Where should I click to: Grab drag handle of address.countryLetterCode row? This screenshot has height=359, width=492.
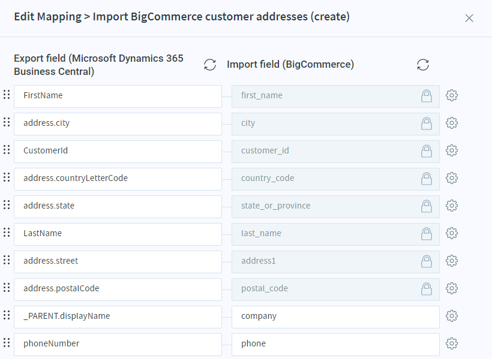pos(7,177)
